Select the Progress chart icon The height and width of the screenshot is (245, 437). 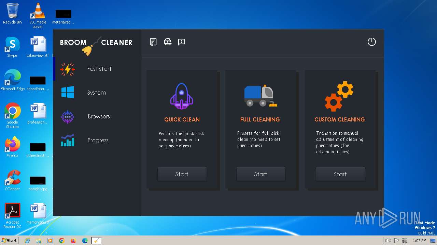[68, 140]
